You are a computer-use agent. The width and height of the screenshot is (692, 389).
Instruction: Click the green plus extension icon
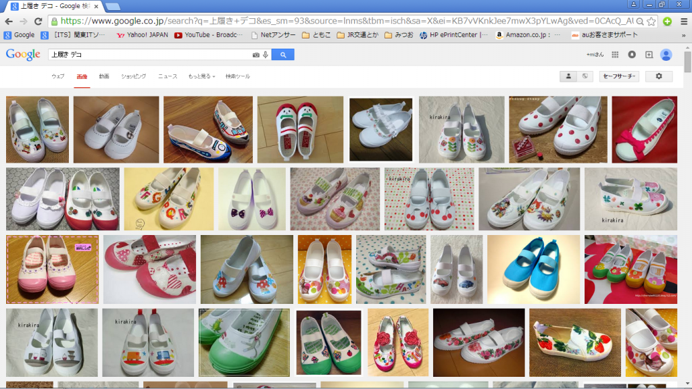click(667, 21)
